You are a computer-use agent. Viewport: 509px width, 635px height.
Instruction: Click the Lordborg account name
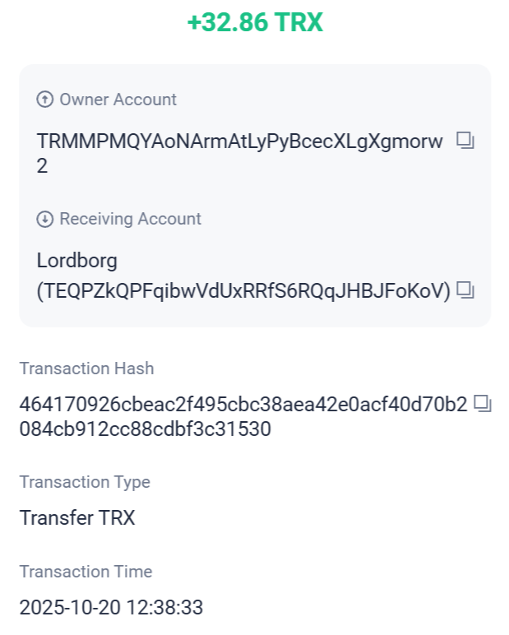pos(77,262)
